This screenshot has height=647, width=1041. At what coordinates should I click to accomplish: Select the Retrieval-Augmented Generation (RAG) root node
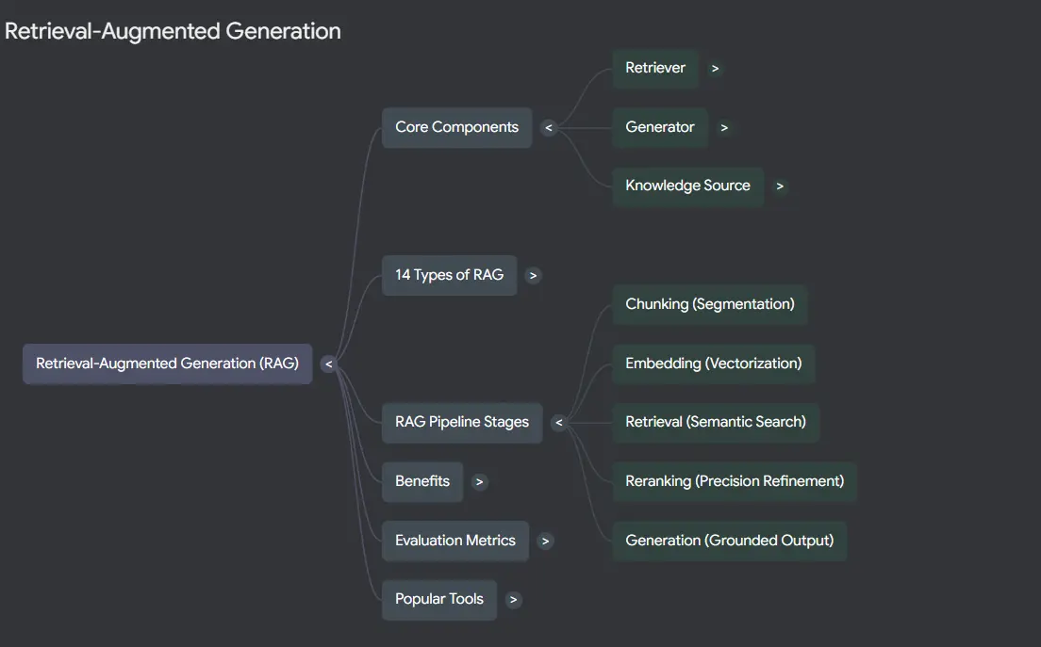(x=167, y=364)
